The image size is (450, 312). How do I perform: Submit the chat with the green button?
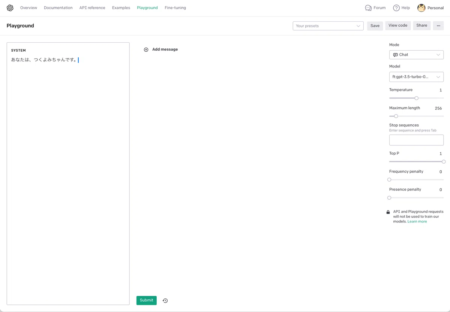[x=146, y=300]
